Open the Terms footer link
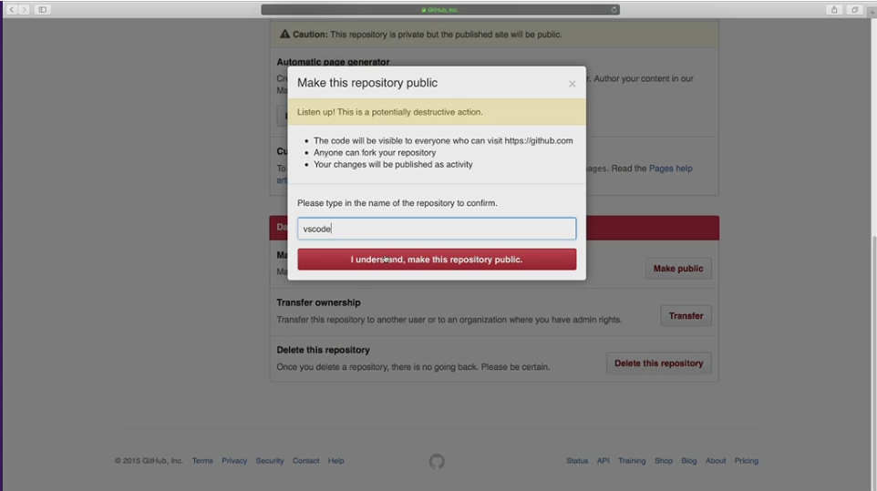877x491 pixels. click(x=202, y=461)
